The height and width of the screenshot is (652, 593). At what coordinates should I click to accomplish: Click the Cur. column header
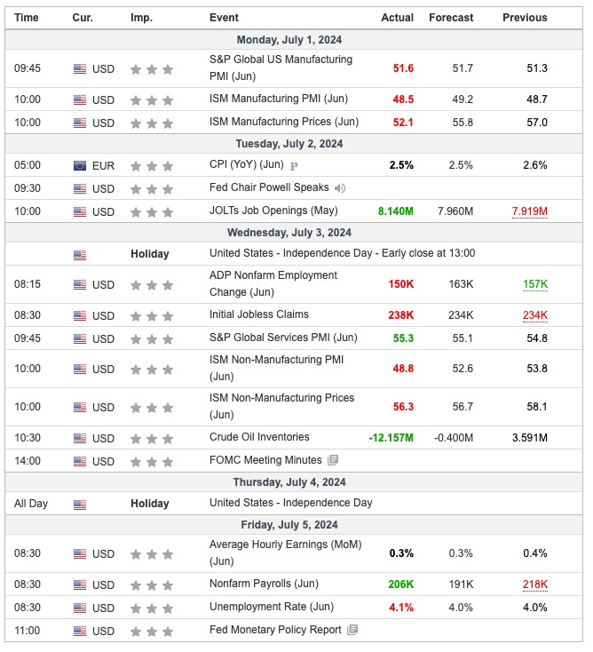(x=83, y=18)
